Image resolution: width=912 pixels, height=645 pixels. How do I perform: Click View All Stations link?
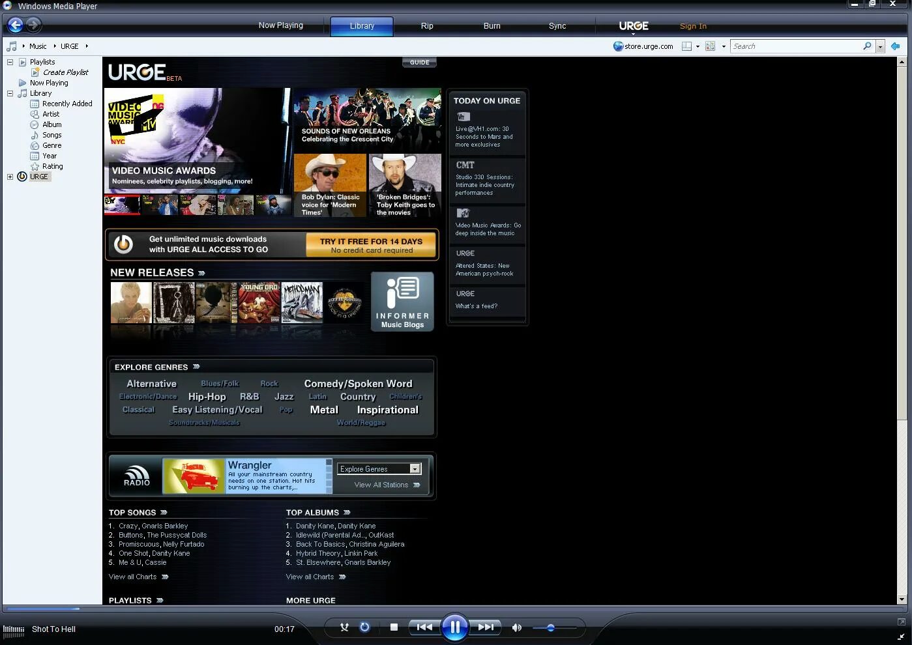[x=387, y=485]
